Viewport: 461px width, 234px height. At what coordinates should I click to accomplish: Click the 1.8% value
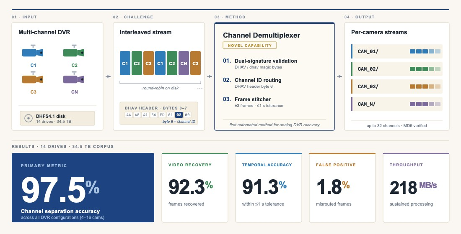tap(333, 187)
